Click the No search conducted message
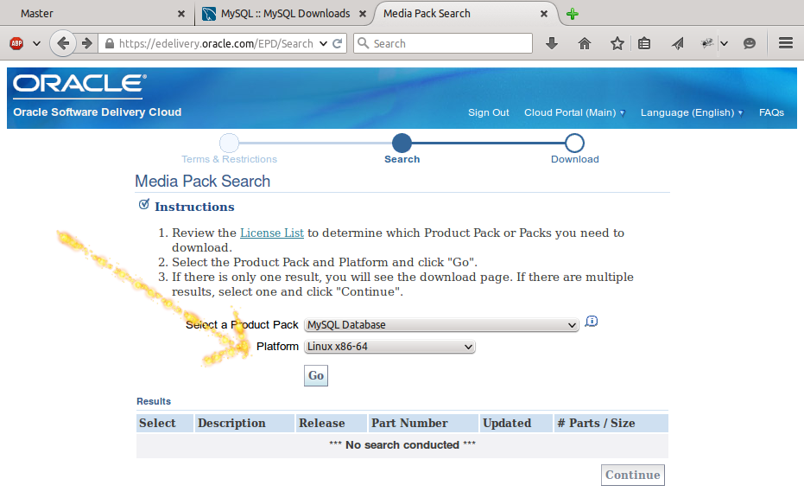Viewport: 804px width, 498px height. [402, 445]
